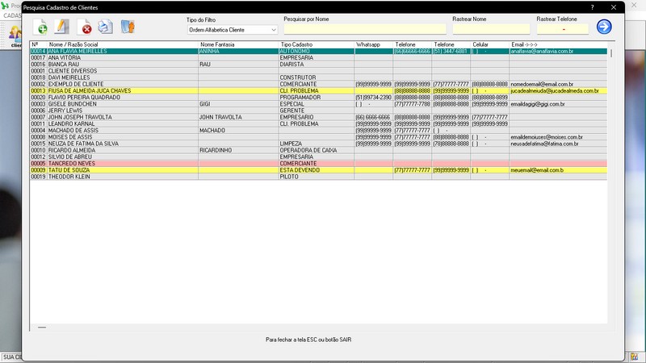Click the Rastrear Telefone input field
This screenshot has height=363, width=646.
point(563,29)
